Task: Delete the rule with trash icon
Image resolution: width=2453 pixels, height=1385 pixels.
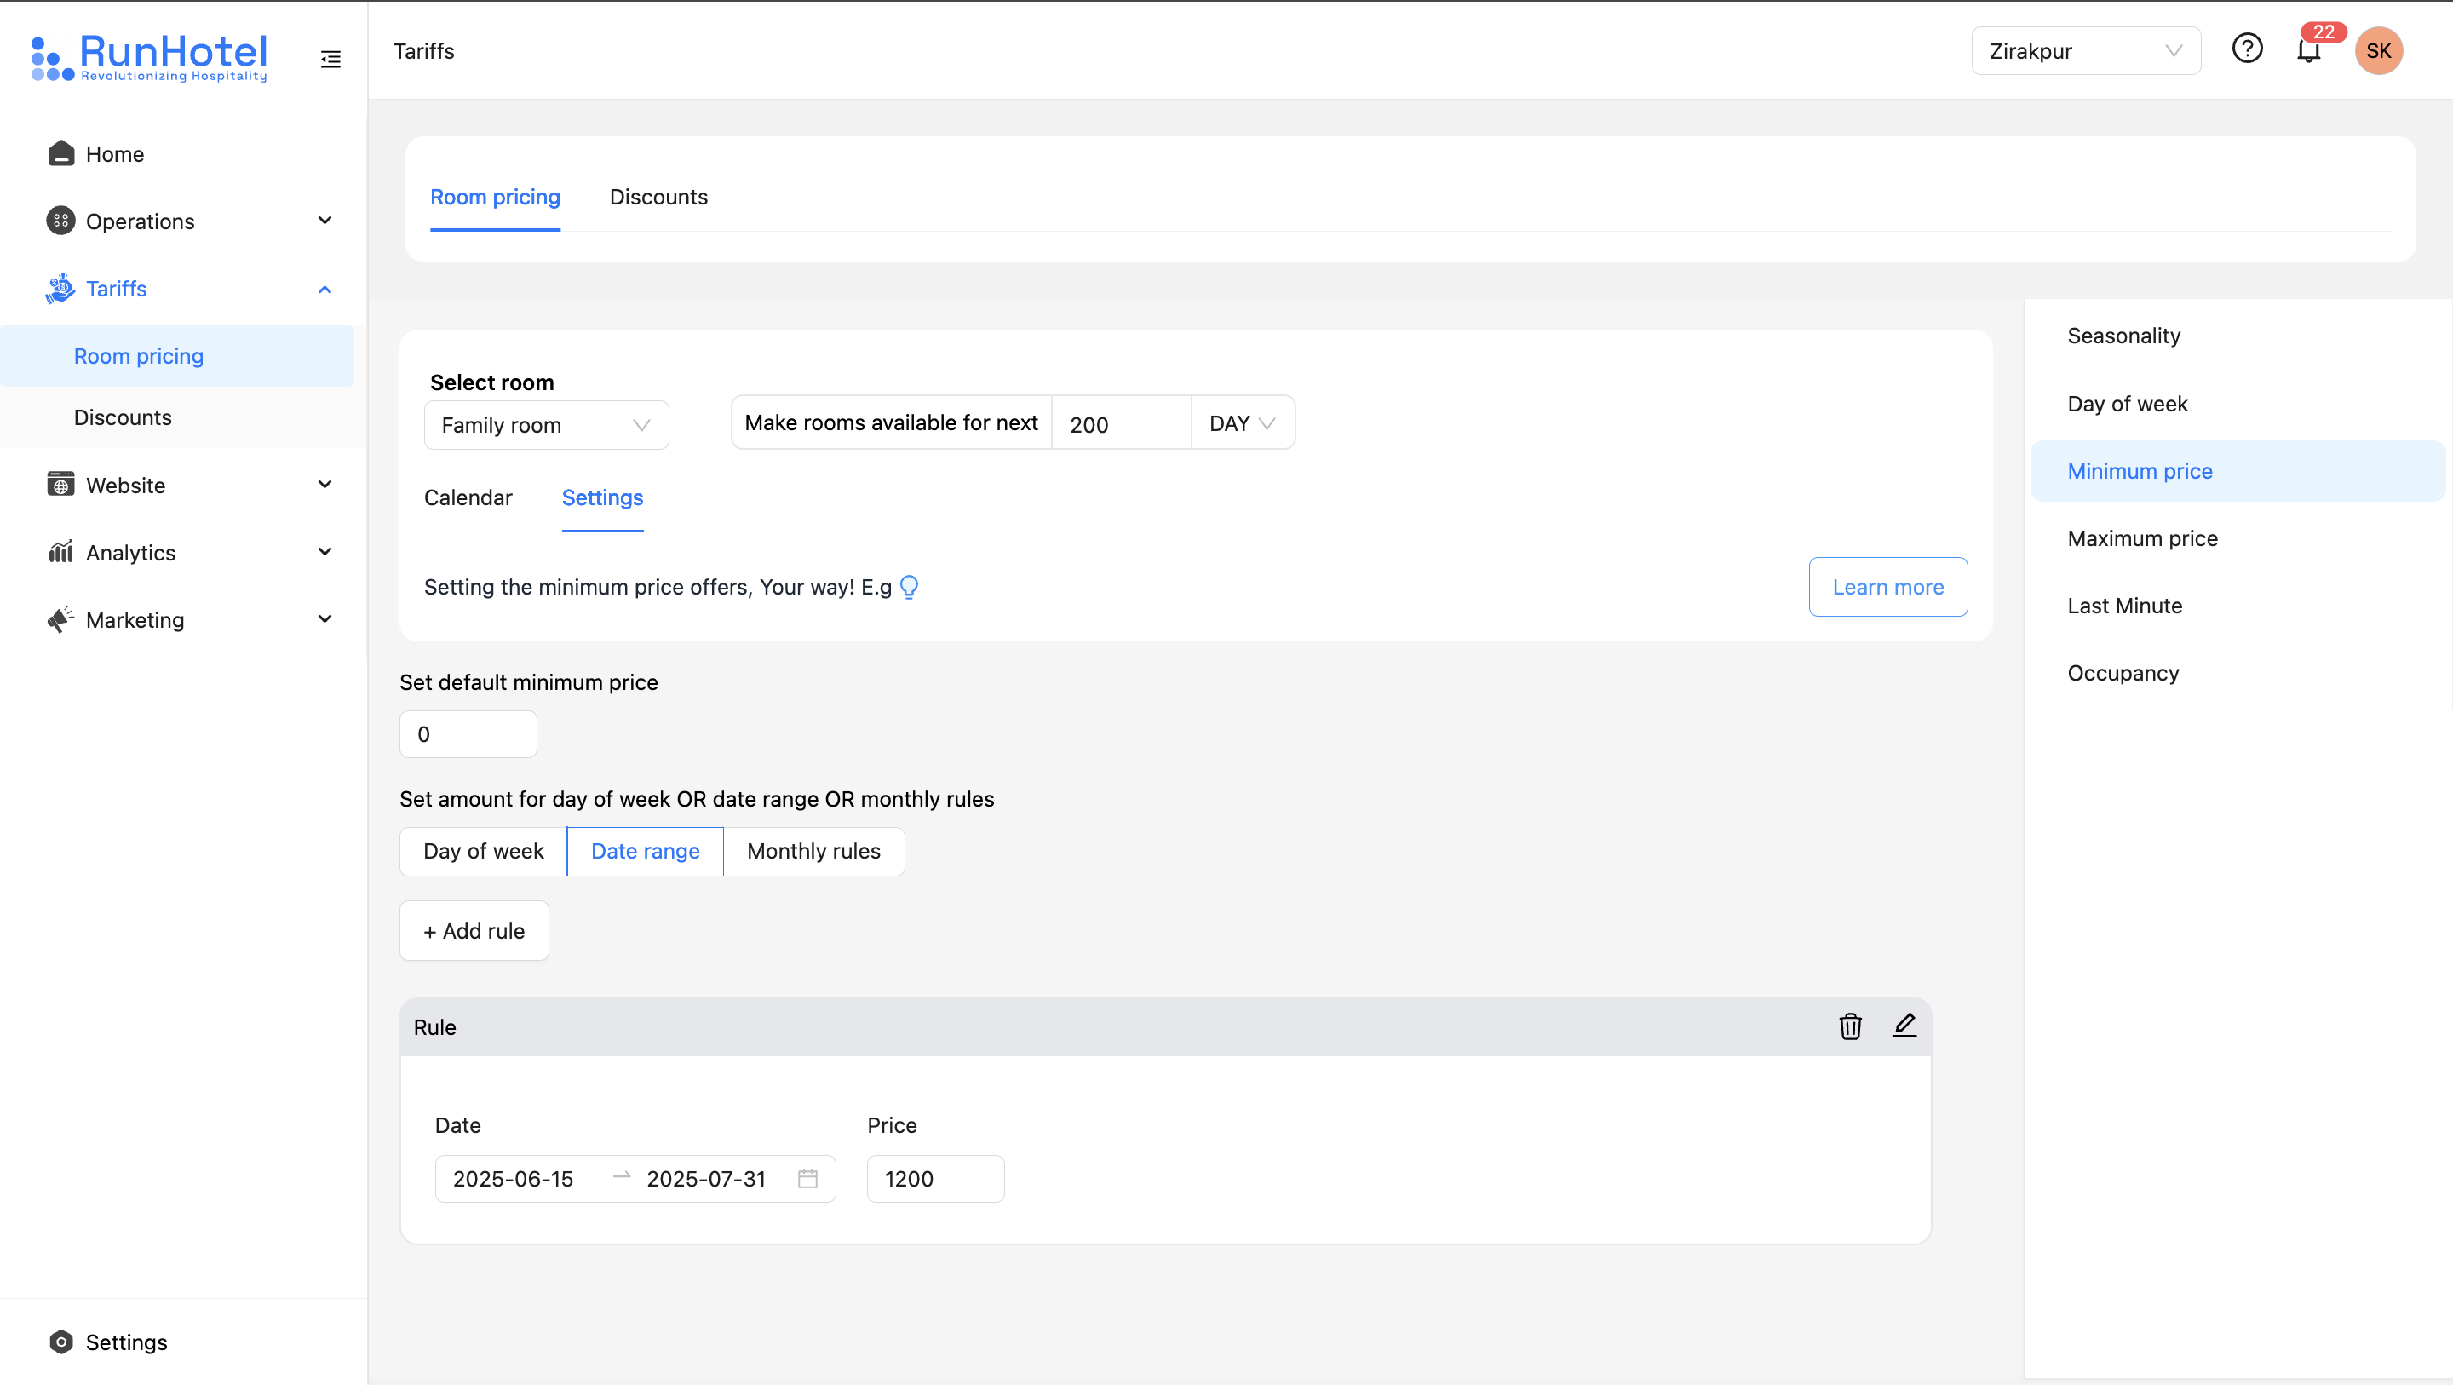Action: 1850,1026
